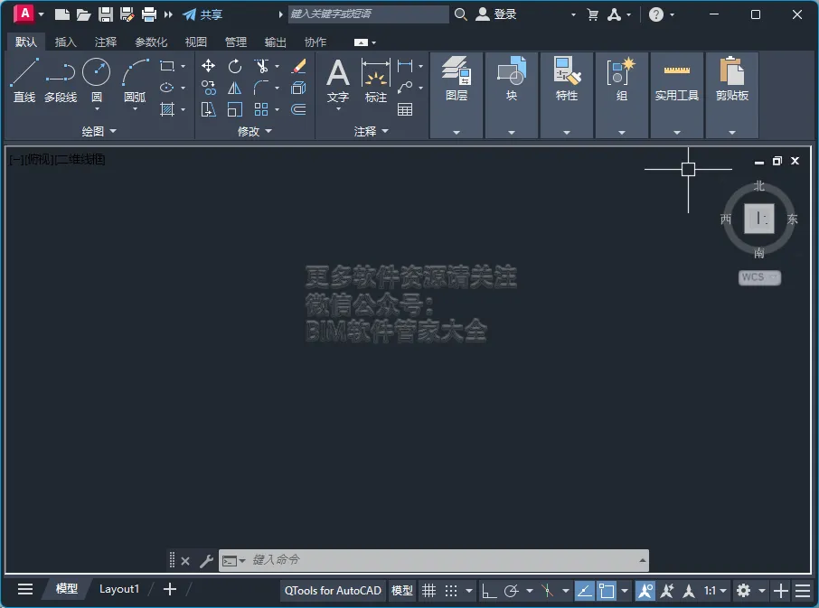Activate the Erase tool
The height and width of the screenshot is (608, 819).
click(x=299, y=66)
